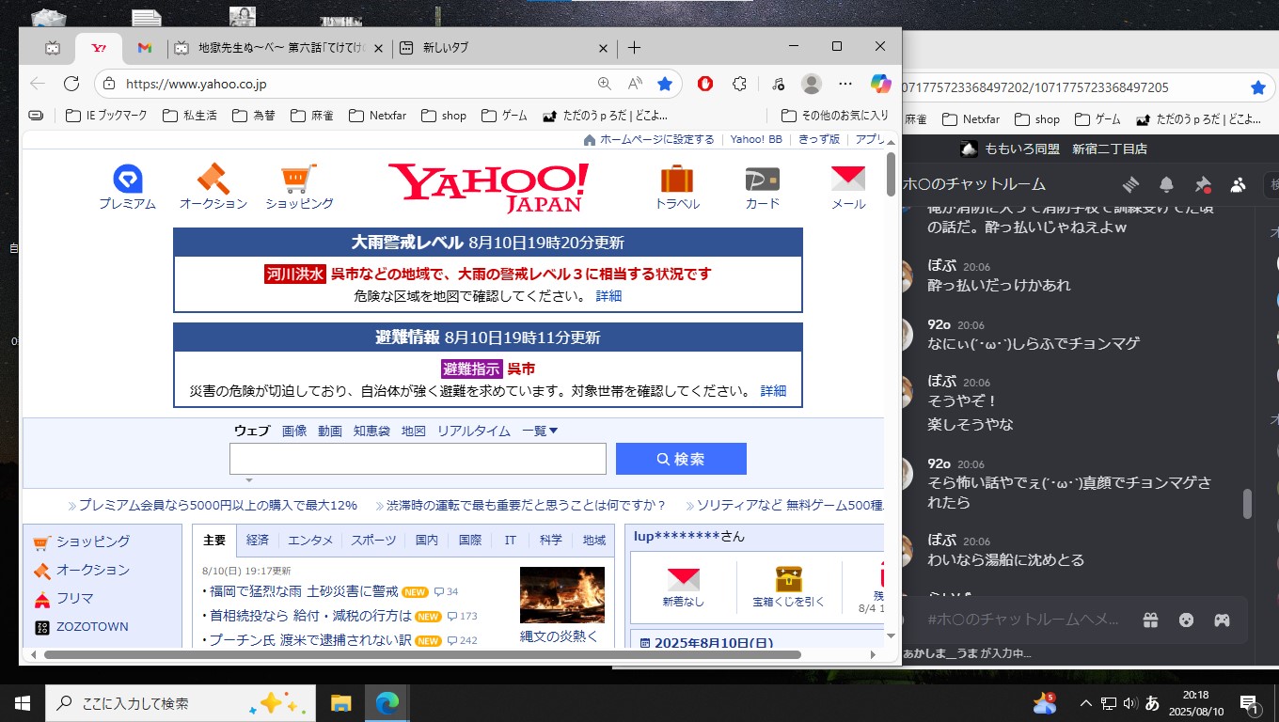Screen dimensions: 1279x722
Task: Click the Yahoo page horizontal scrollbar
Action: tap(421, 654)
